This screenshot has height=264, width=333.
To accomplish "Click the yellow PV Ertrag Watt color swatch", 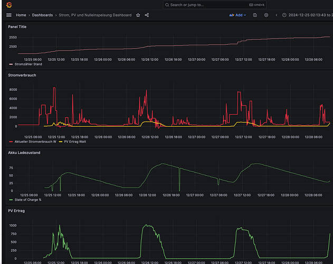I will 61,142.
